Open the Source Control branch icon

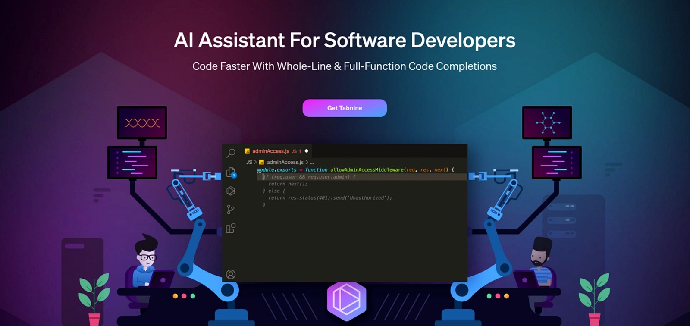pos(231,210)
